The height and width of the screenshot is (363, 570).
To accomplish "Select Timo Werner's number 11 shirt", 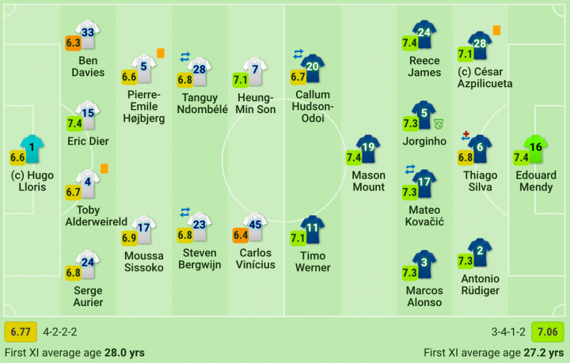I will pyautogui.click(x=312, y=229).
